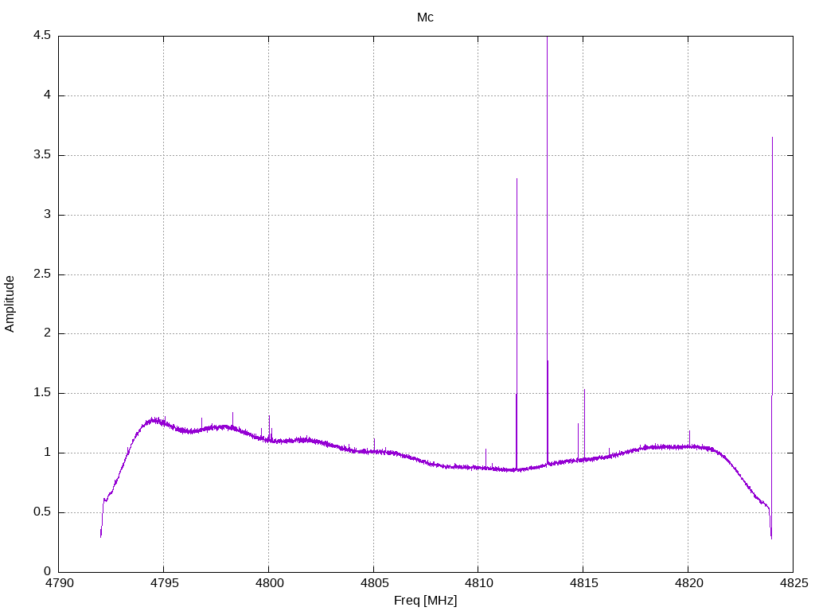Viewport: 815px width, 611px height.
Task: Click the 0.5 y-axis tick label
Action: (x=41, y=512)
